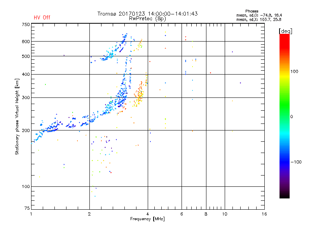
Task: Click y-axis tick label '75'
Action: pos(27,208)
